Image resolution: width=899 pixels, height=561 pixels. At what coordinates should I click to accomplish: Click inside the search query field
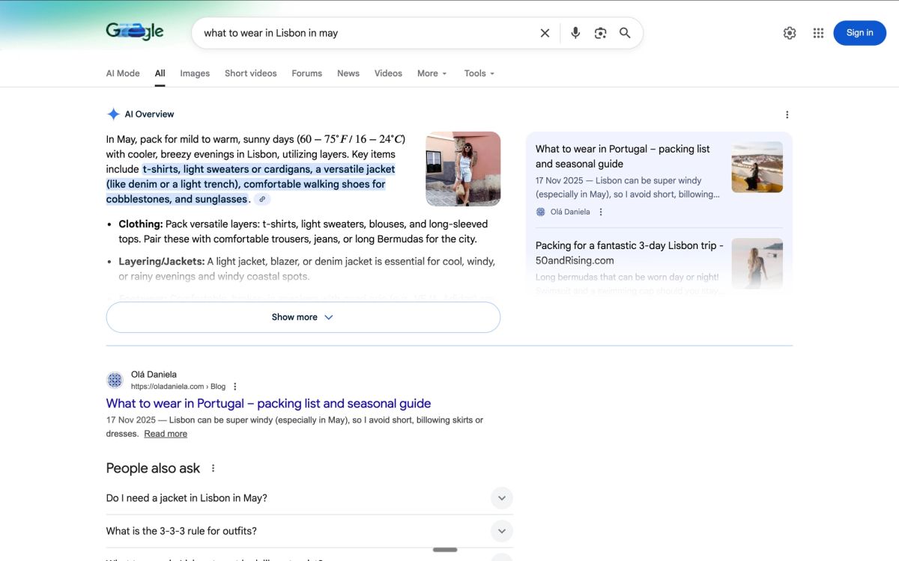[367, 33]
